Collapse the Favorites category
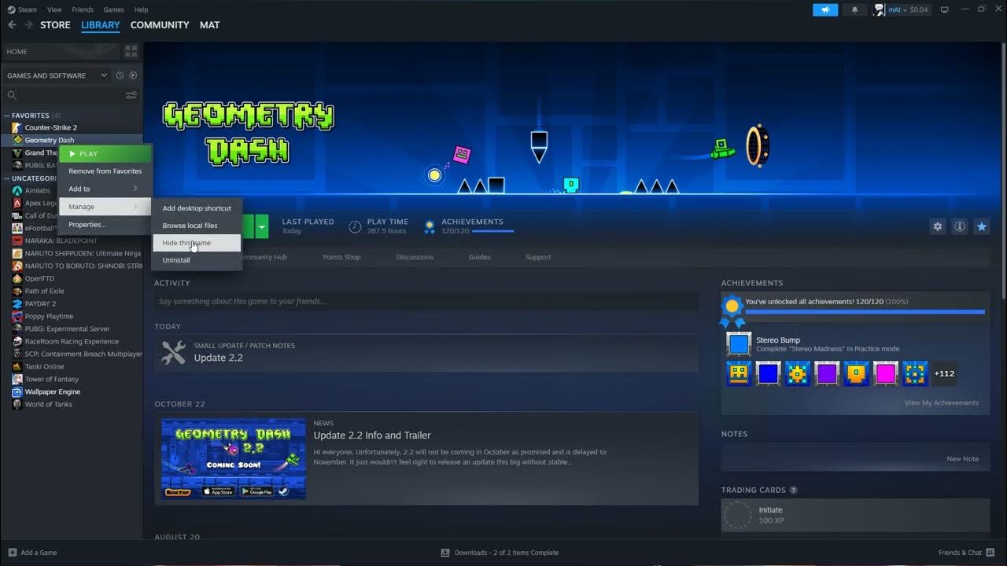The width and height of the screenshot is (1007, 566). click(x=7, y=116)
